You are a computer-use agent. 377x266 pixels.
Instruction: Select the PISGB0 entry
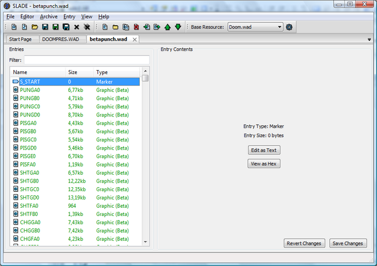point(75,131)
